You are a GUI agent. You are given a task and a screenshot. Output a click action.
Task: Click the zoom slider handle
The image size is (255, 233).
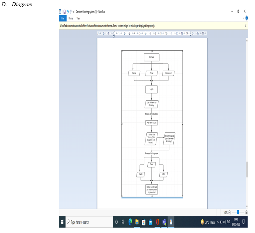coord(238,212)
